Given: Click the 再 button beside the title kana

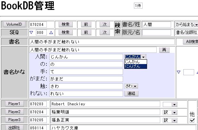Looking at the screenshot, I should [x=164, y=50].
